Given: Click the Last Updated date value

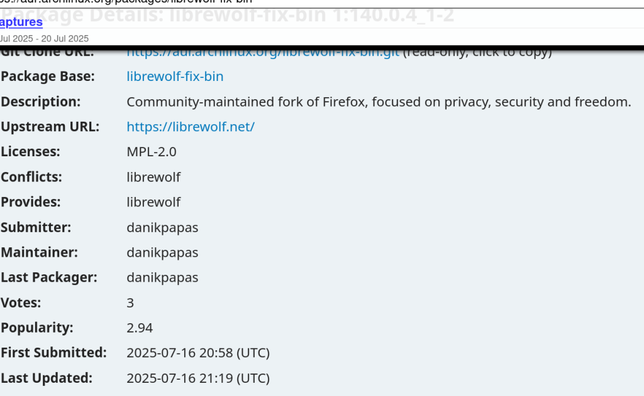Looking at the screenshot, I should [197, 378].
